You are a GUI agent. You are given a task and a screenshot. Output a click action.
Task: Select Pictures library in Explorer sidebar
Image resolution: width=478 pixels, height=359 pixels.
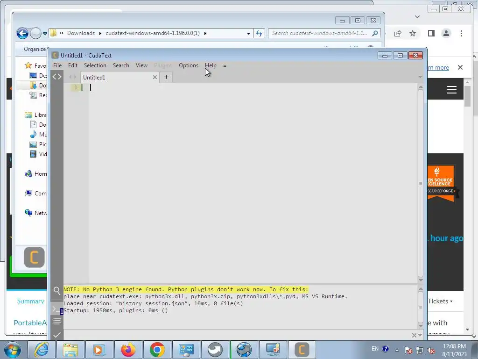[x=38, y=144]
